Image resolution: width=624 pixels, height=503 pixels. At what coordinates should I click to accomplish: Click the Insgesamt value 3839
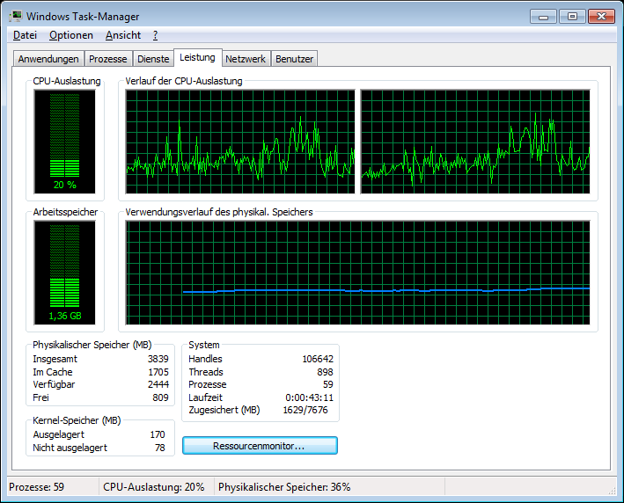coord(158,359)
